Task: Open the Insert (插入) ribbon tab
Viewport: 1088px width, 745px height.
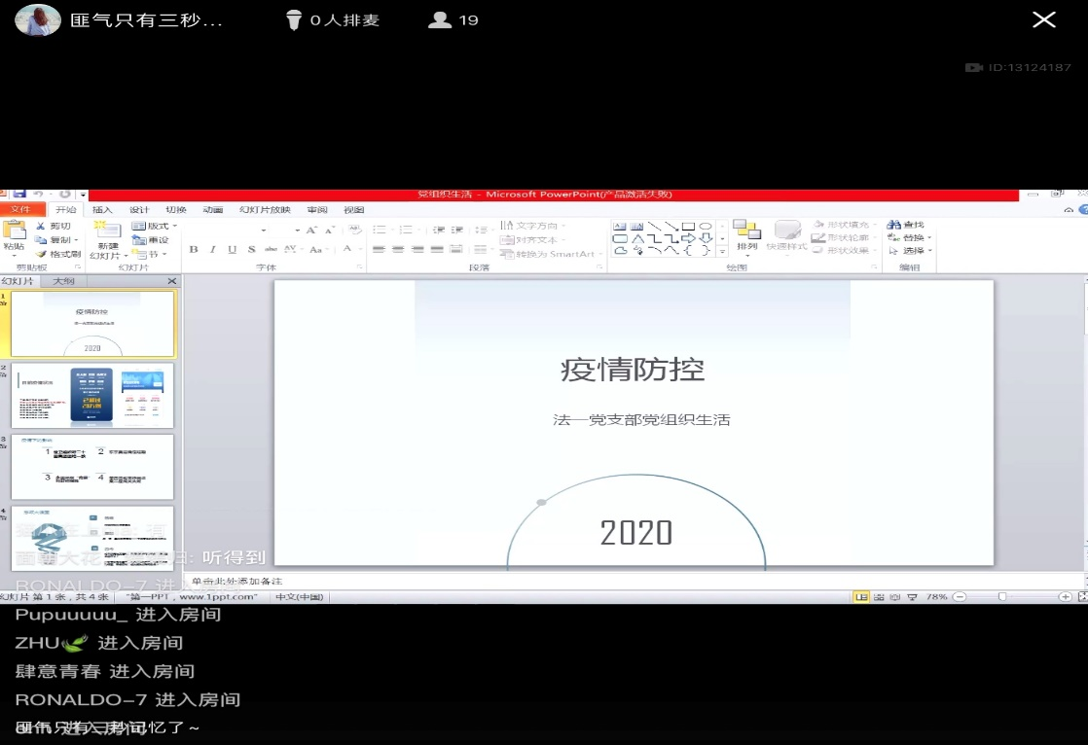Action: (x=102, y=210)
